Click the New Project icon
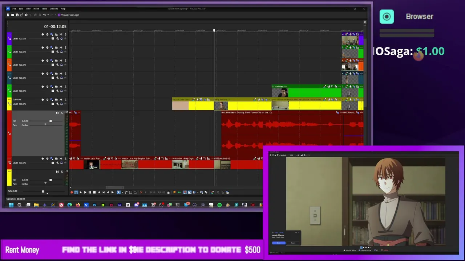This screenshot has width=465, height=261. pyautogui.click(x=8, y=15)
